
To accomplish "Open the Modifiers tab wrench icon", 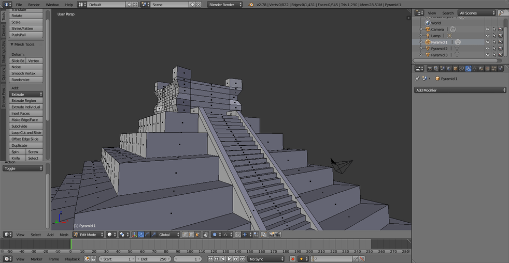I will coord(468,68).
